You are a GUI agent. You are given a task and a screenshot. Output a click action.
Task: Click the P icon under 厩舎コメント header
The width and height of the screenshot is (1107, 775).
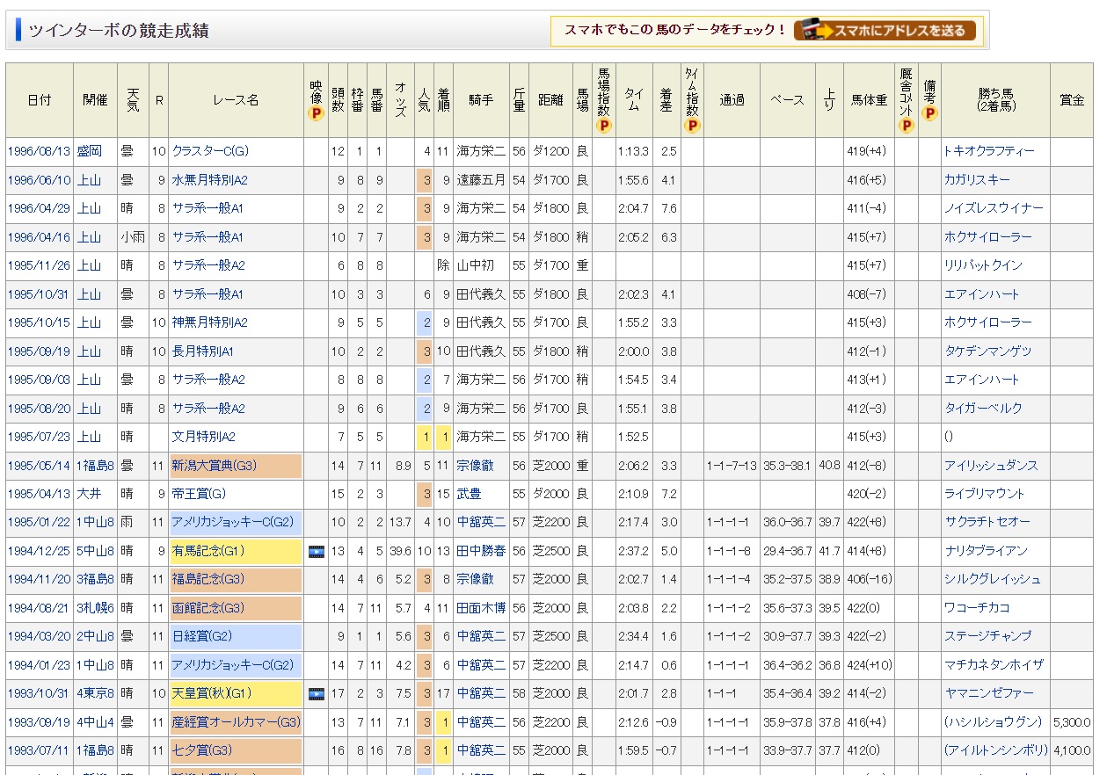[907, 126]
